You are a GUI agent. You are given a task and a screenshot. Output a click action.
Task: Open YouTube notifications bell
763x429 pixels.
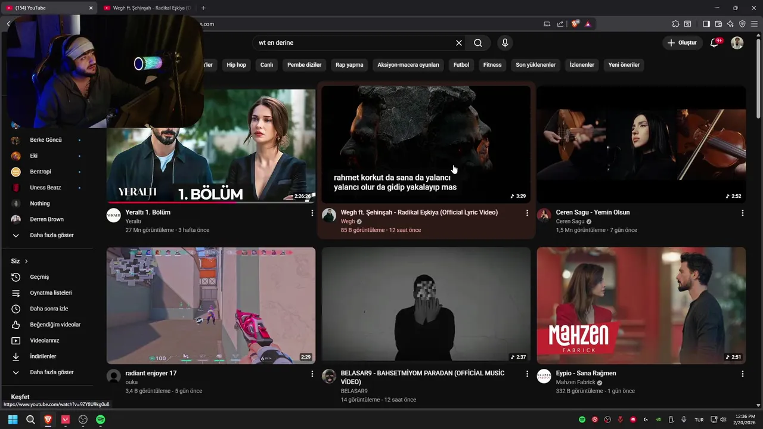pyautogui.click(x=715, y=43)
